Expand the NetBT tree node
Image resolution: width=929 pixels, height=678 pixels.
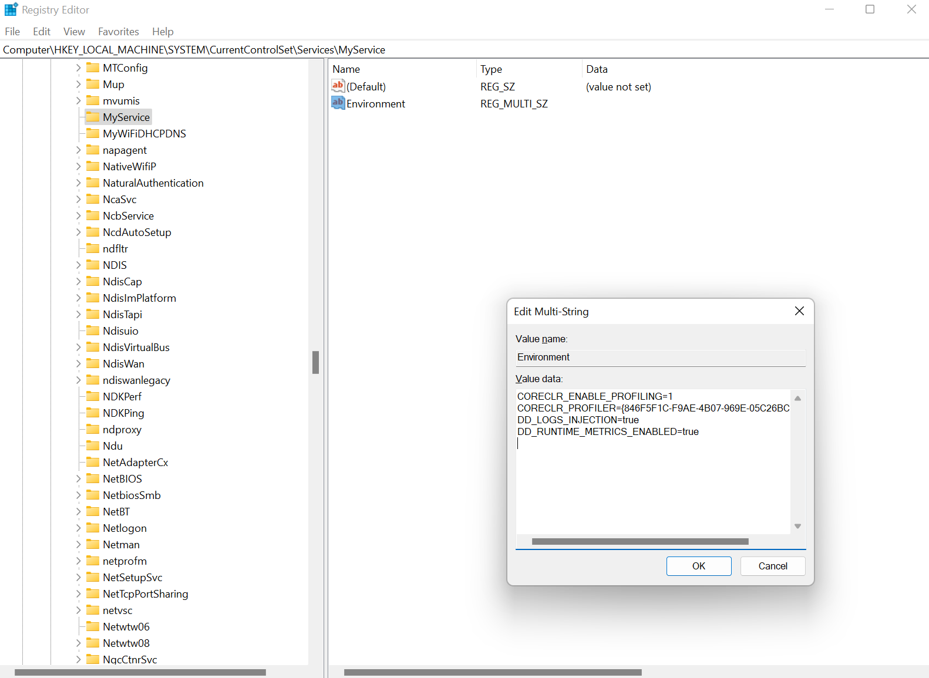[78, 511]
